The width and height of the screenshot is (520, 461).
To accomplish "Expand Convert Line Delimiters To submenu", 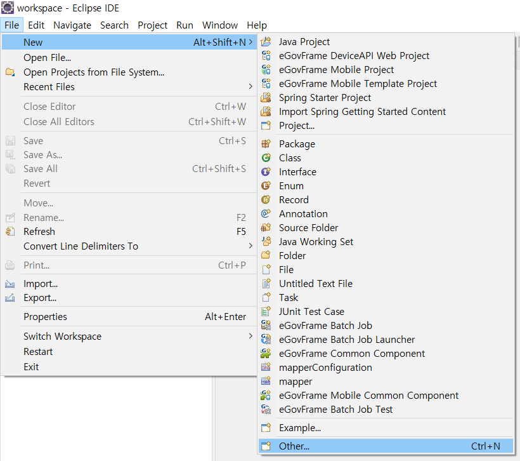I will pyautogui.click(x=250, y=246).
